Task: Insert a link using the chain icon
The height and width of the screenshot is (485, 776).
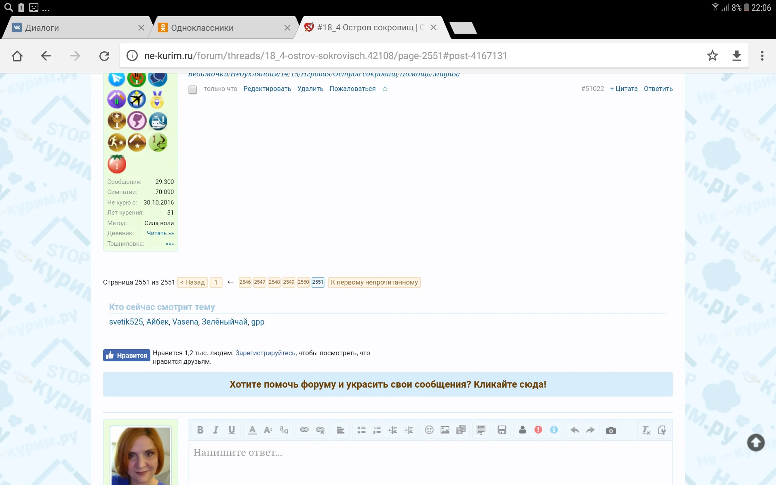Action: [304, 430]
